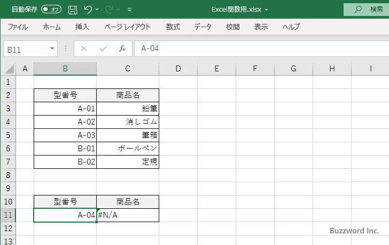Select row 8 header
Image resolution: width=389 pixels, height=245 pixels.
point(8,175)
